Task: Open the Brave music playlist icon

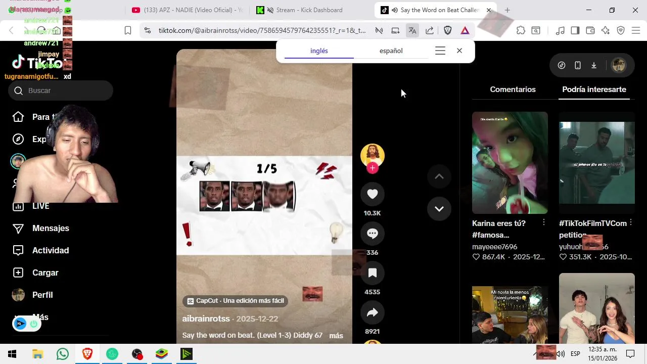Action: 560,30
